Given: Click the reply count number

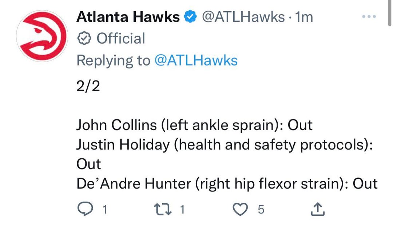Looking at the screenshot, I should [x=104, y=209].
